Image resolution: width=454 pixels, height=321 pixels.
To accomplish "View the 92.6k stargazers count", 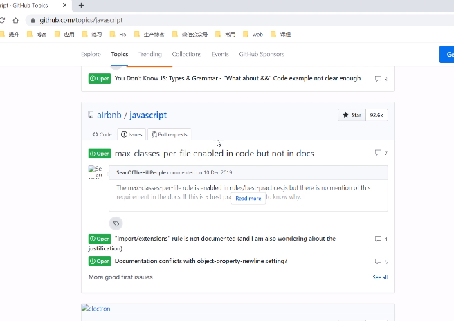I will coord(376,116).
